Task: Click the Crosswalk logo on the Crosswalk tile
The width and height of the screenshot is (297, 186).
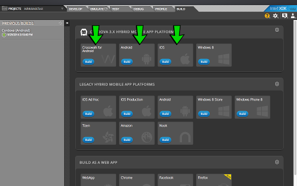Action: (x=108, y=59)
